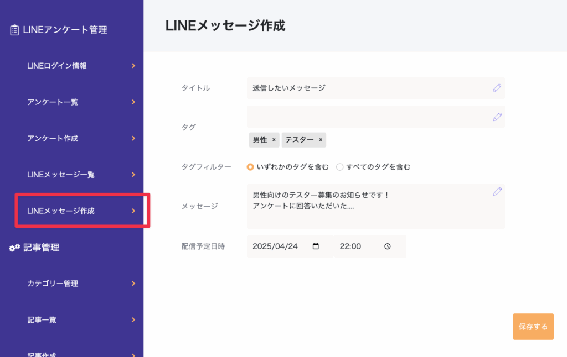
Task: Go to LINEメッセージ一覧 in the sidebar
Action: click(x=61, y=175)
